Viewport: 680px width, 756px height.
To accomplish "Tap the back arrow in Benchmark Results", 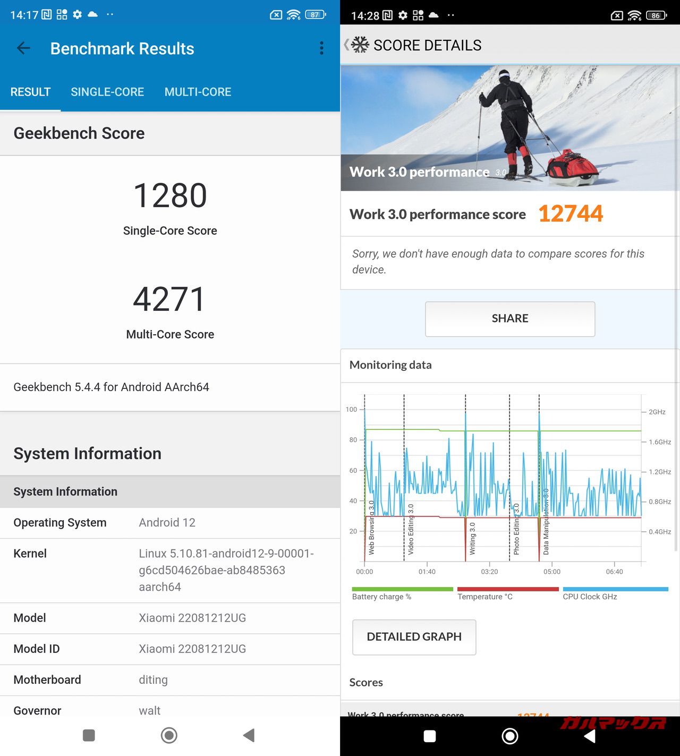I will coord(23,48).
